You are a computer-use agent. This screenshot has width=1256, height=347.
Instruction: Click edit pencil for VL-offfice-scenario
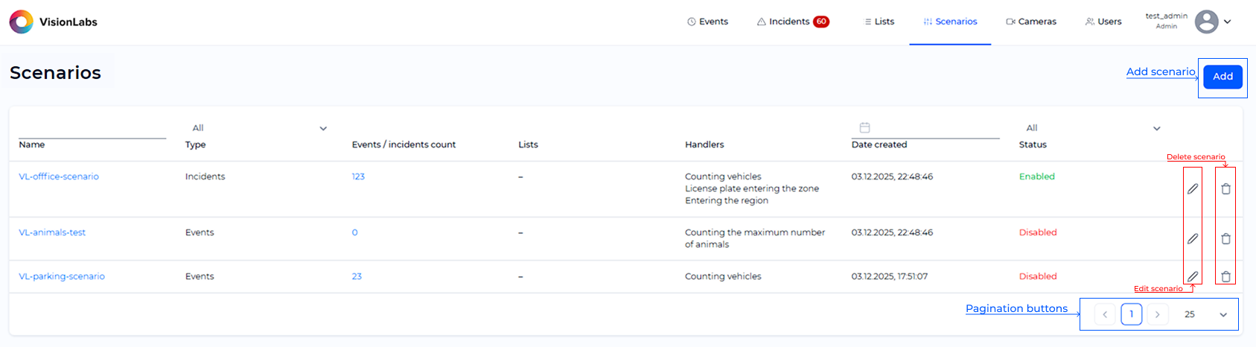pos(1192,189)
